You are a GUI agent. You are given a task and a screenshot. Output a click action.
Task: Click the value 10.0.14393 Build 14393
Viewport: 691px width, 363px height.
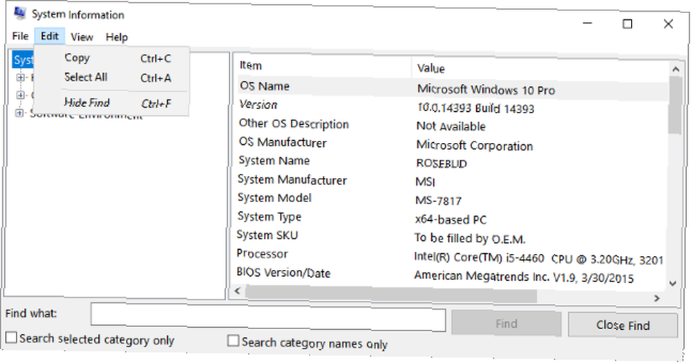coord(475,108)
